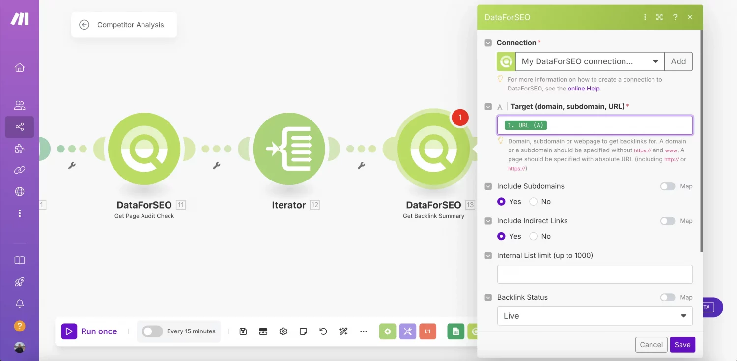Open the green gear Flow control tool
The width and height of the screenshot is (737, 361).
(x=388, y=331)
